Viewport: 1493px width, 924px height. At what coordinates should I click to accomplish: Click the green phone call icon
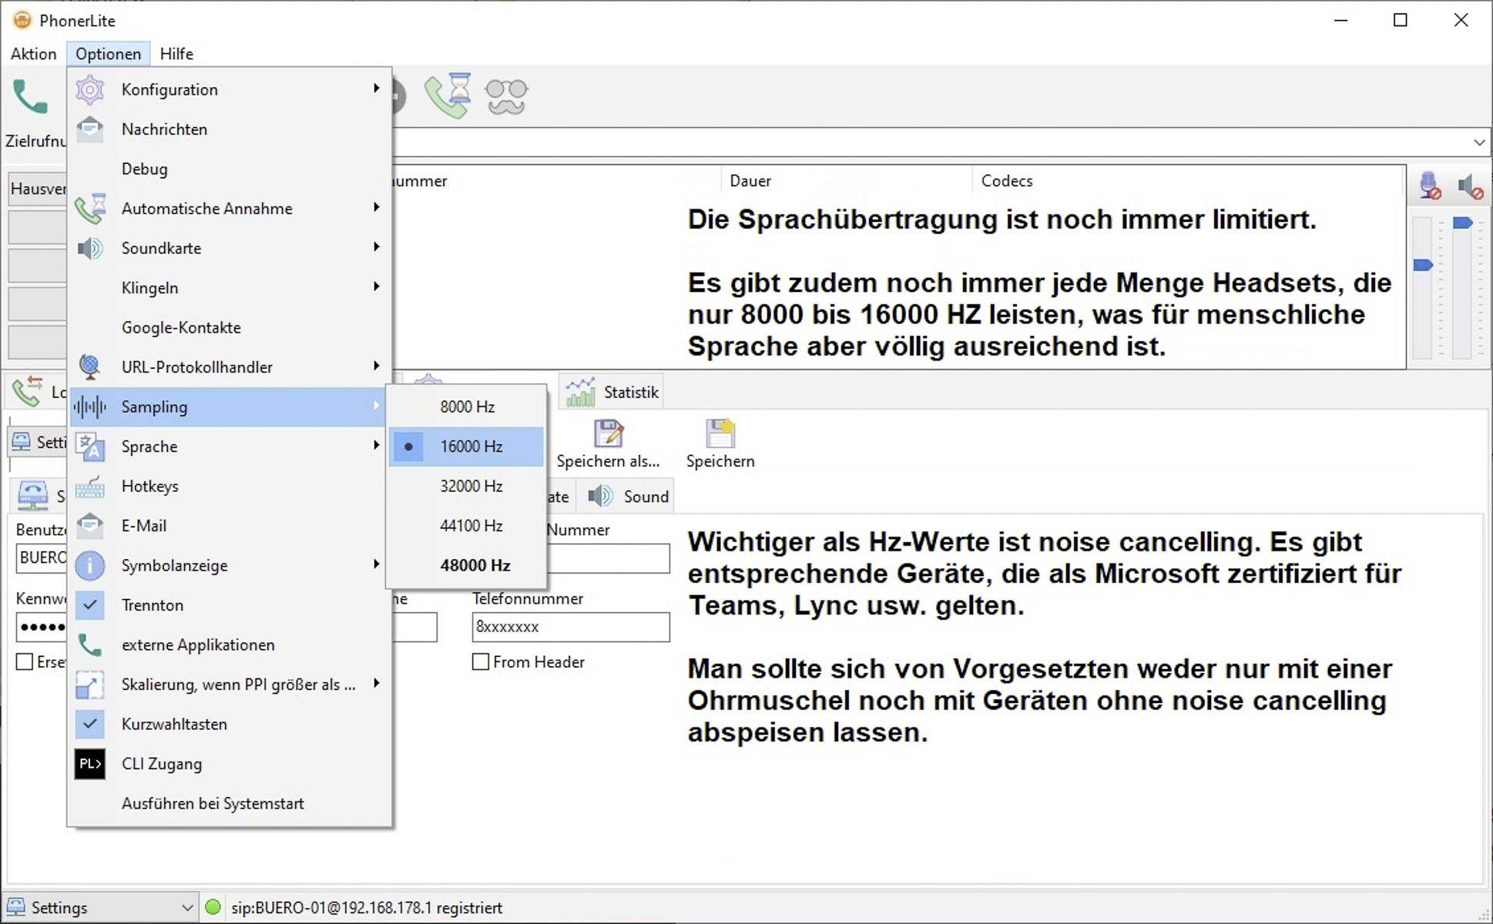pos(31,97)
